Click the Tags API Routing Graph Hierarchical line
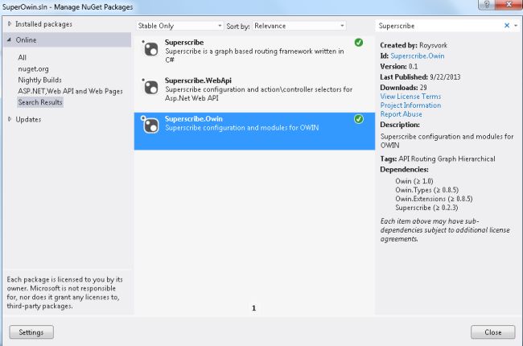This screenshot has width=523, height=346. click(x=438, y=159)
